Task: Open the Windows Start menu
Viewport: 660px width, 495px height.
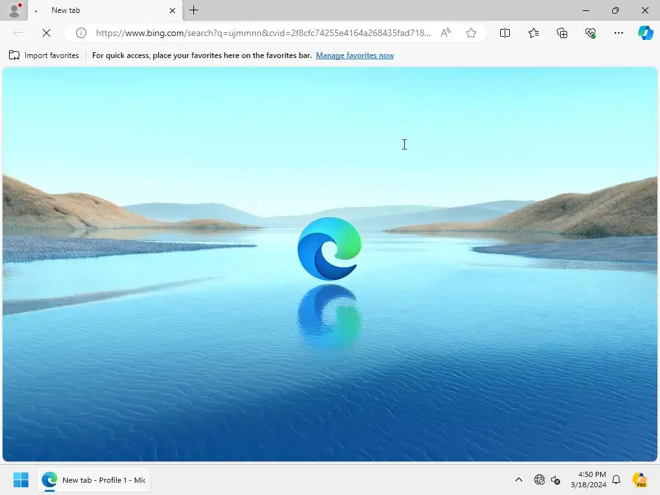Action: click(x=21, y=480)
